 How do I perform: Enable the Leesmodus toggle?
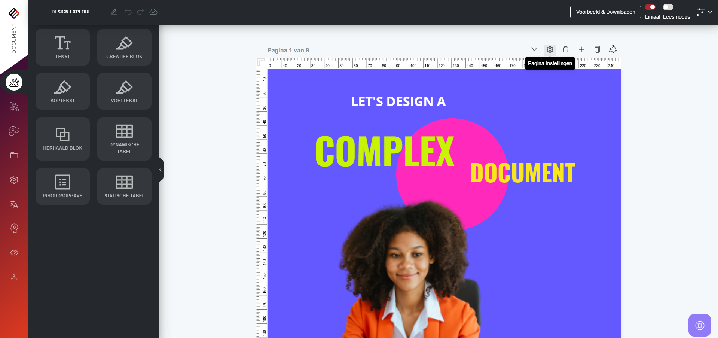click(668, 7)
